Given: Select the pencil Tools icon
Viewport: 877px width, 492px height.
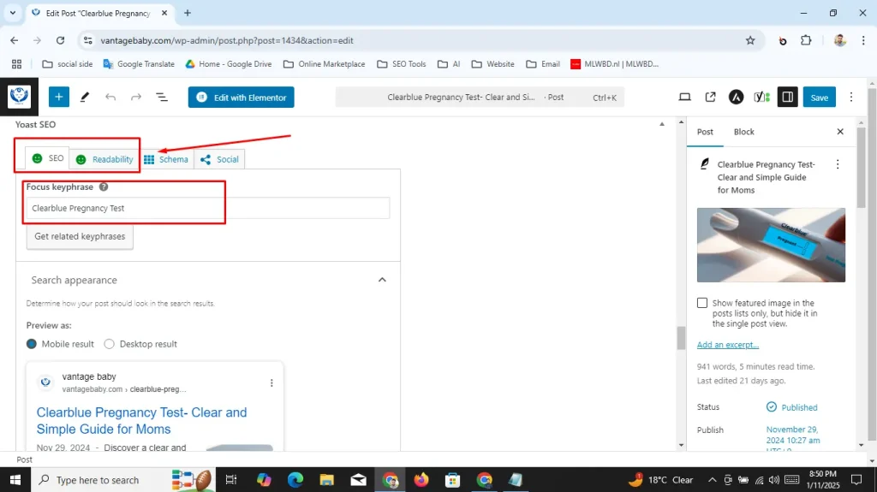Looking at the screenshot, I should (x=85, y=98).
